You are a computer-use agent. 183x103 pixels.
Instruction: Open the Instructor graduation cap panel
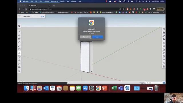[x=164, y=36]
